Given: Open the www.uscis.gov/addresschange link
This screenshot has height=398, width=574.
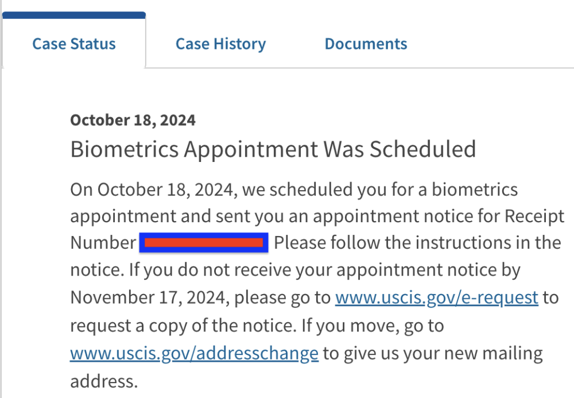Looking at the screenshot, I should pyautogui.click(x=195, y=353).
